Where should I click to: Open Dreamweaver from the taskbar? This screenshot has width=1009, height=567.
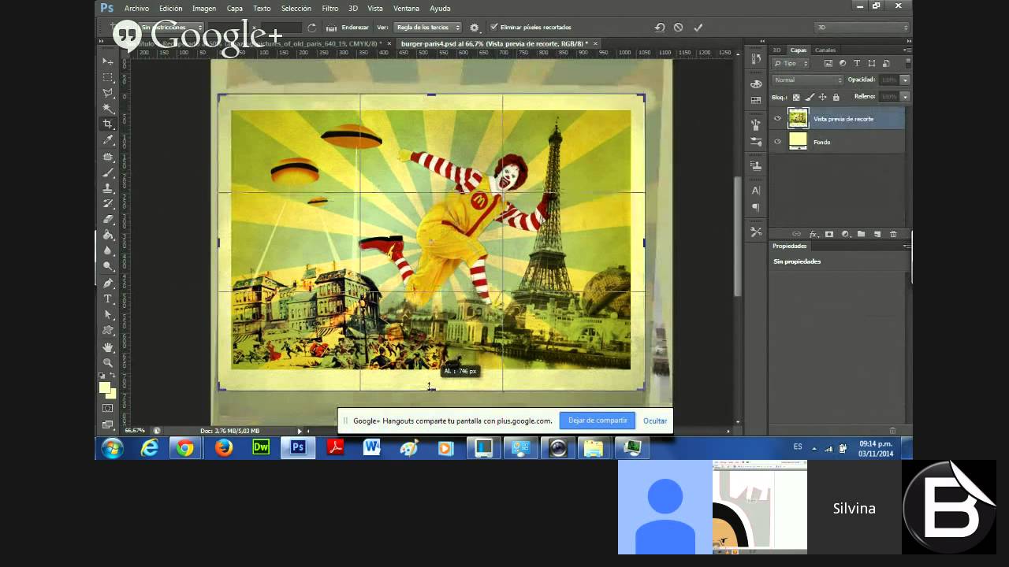point(261,448)
